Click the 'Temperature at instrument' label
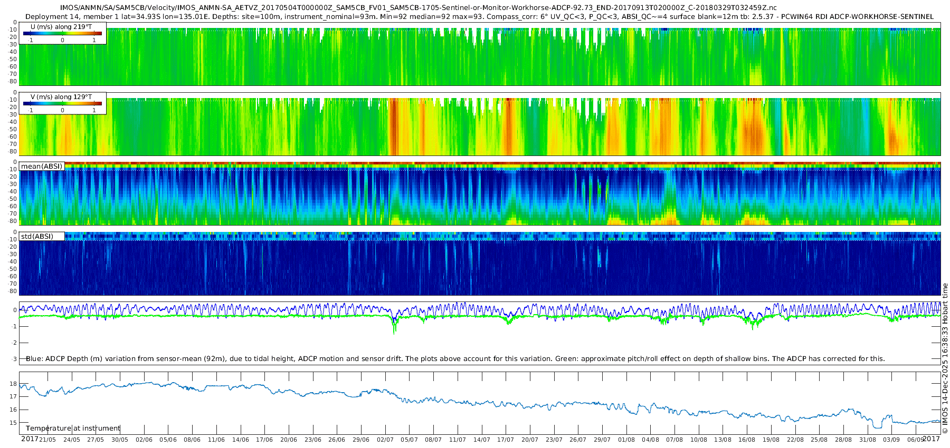The height and width of the screenshot is (448, 950). click(x=73, y=428)
